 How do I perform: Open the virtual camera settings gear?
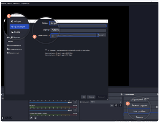pos(157,107)
